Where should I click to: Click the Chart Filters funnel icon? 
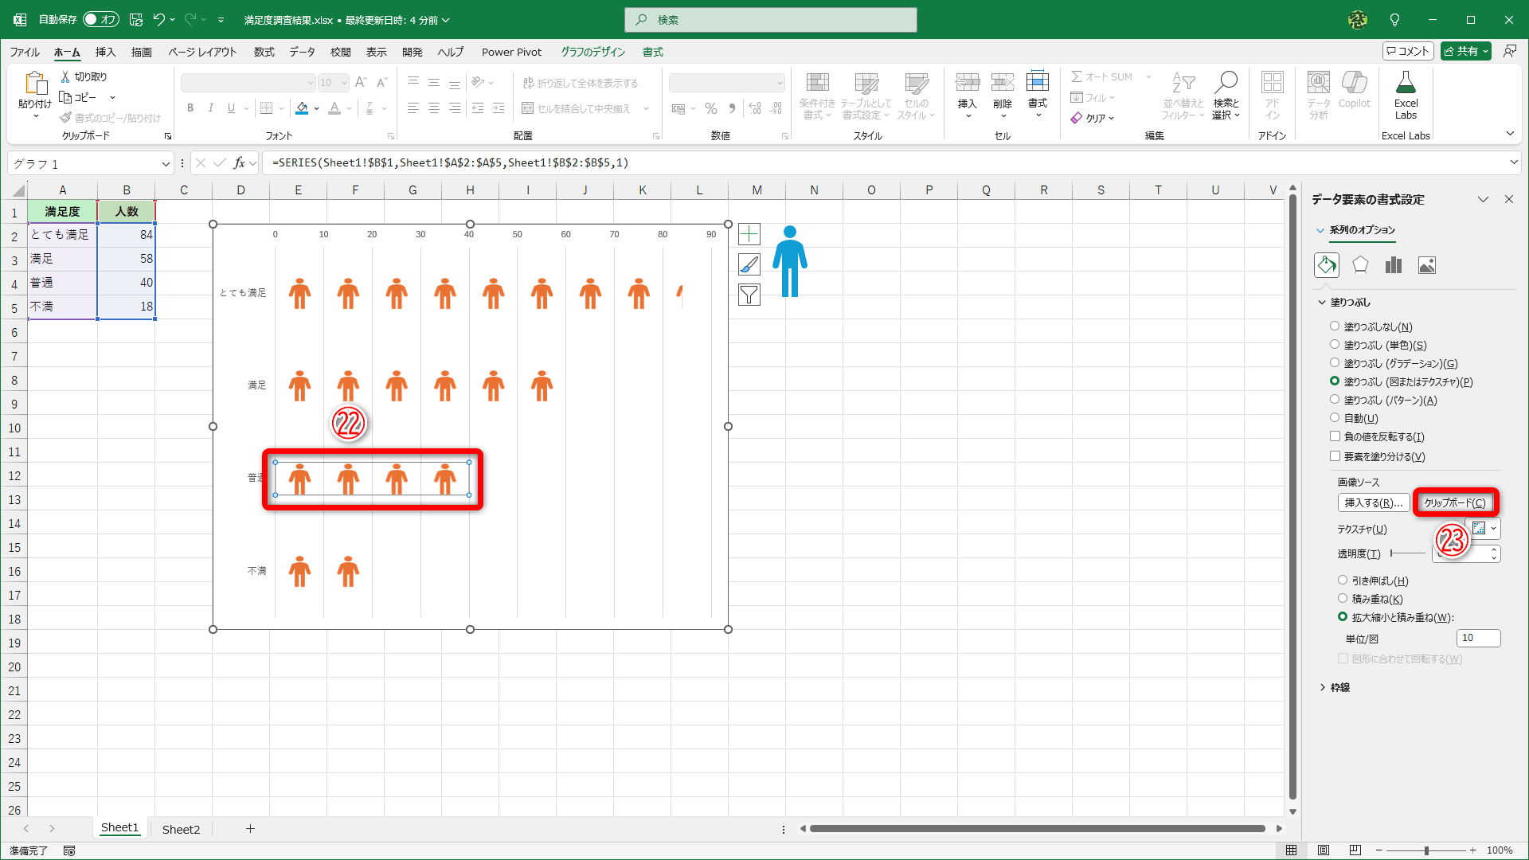click(x=749, y=295)
